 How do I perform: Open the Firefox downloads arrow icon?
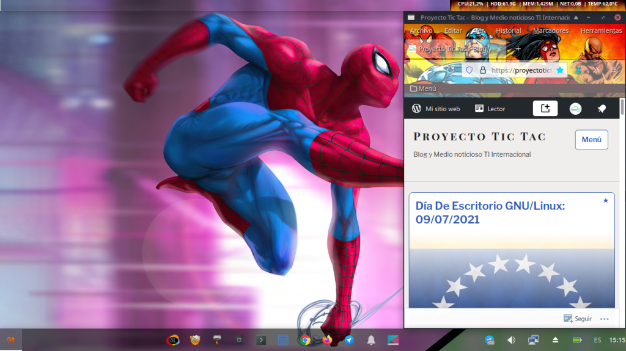pos(576,70)
